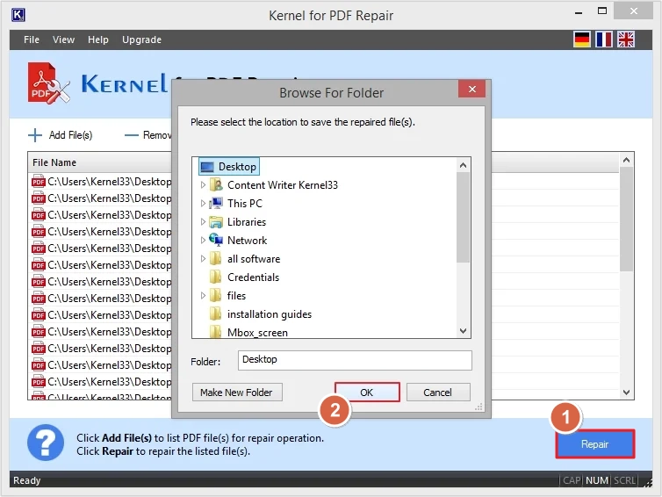Image resolution: width=662 pixels, height=497 pixels.
Task: Expand the all software folder
Action: pyautogui.click(x=203, y=259)
